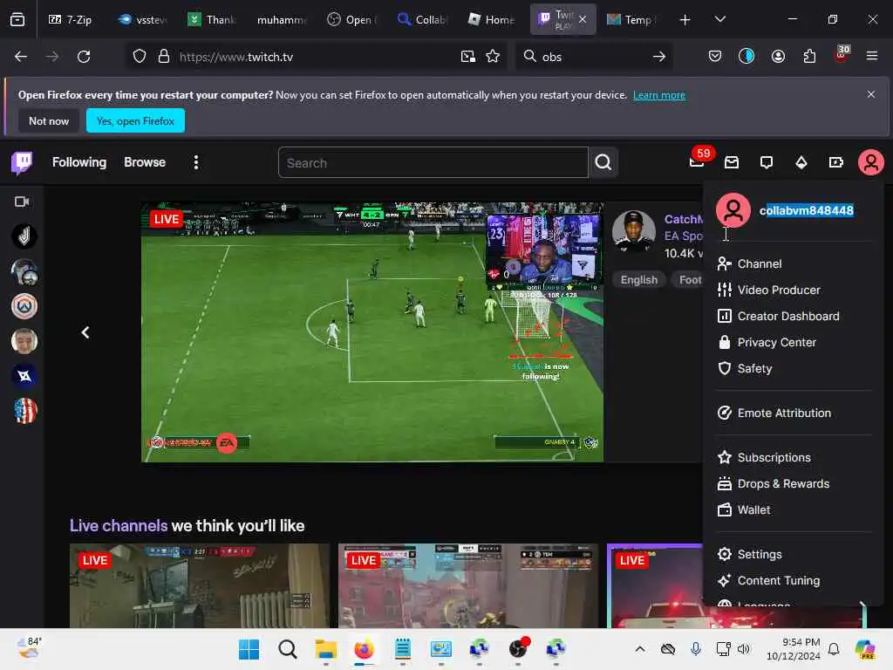Image resolution: width=893 pixels, height=670 pixels.
Task: Open Video Producer menu item
Action: (x=769, y=290)
